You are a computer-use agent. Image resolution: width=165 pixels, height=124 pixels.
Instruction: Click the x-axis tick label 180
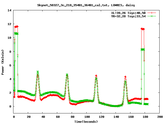pyautogui.click(x=145, y=117)
